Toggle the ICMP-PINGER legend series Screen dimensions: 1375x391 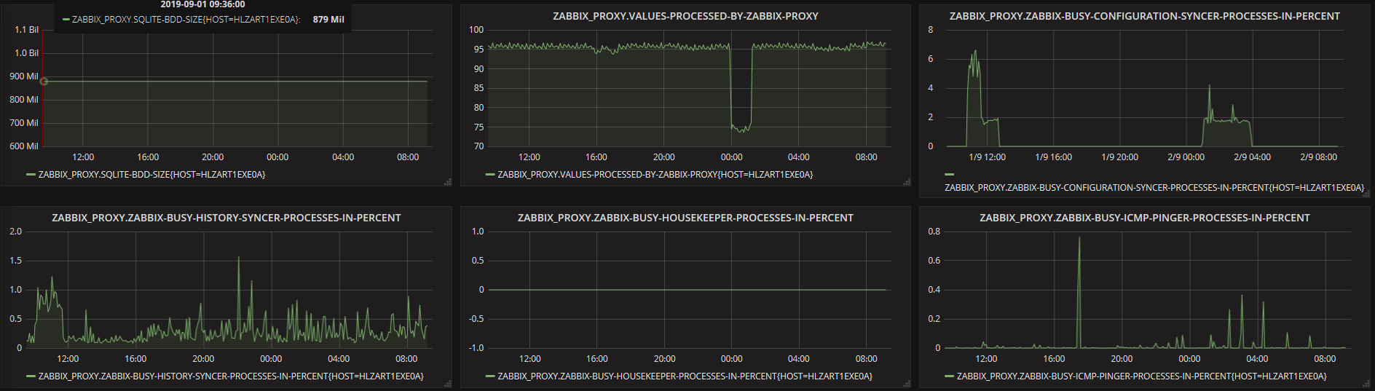1141,376
